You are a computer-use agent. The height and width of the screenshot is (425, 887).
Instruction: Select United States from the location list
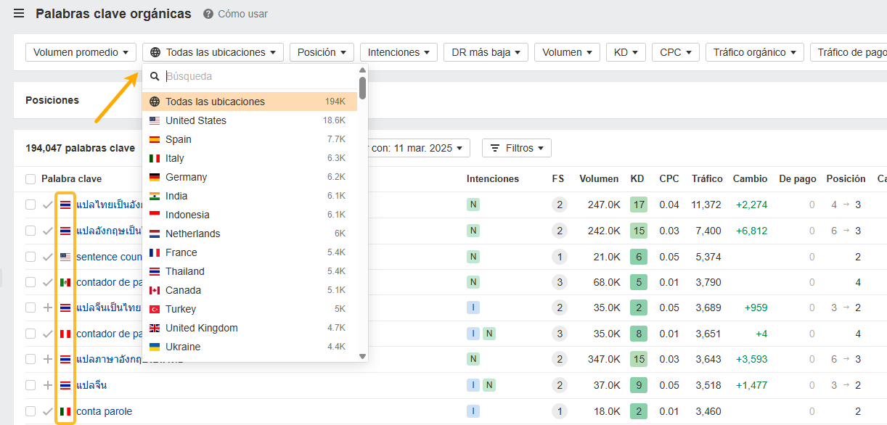(x=196, y=120)
